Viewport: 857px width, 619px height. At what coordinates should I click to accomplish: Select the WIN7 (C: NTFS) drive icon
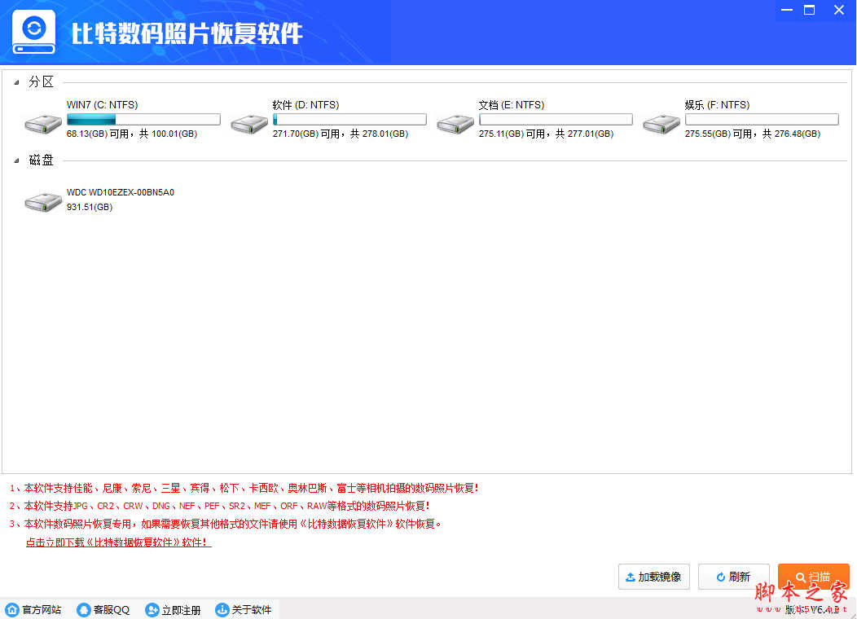[42, 122]
